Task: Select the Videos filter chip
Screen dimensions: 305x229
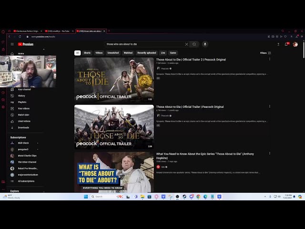Action: tap(99, 53)
